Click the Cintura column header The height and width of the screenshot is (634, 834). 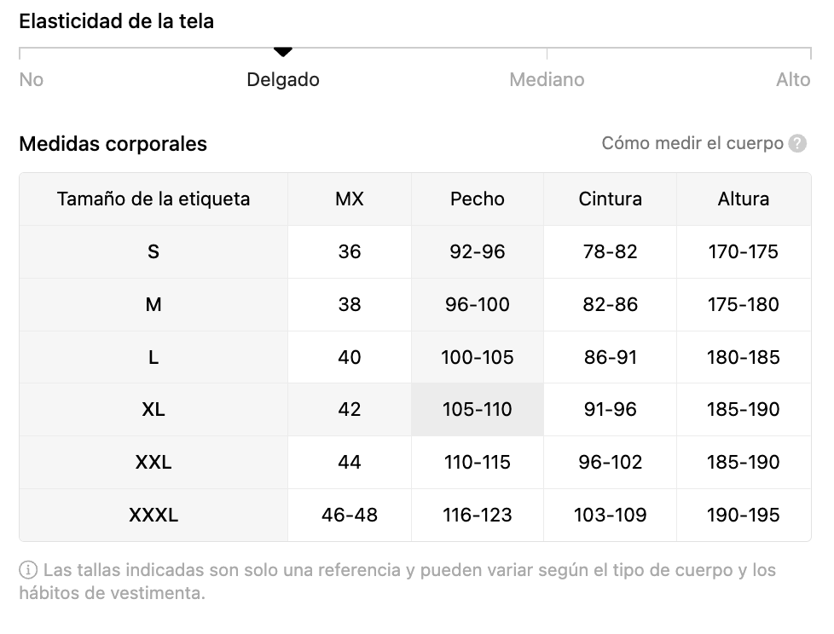click(610, 199)
